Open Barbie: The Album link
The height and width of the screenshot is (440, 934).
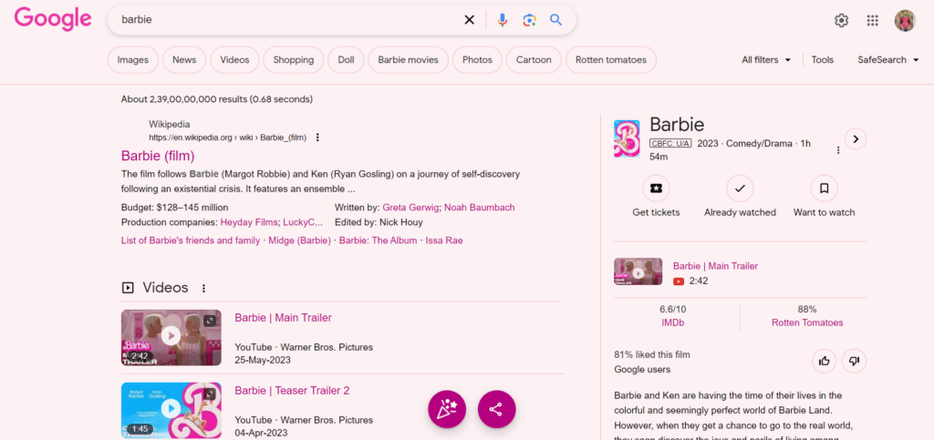pos(379,240)
